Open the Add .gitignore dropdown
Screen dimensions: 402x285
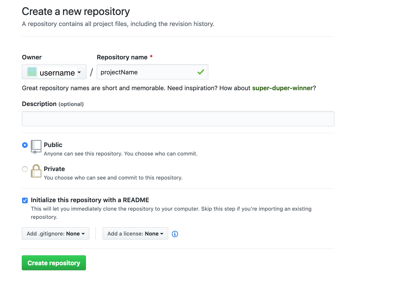click(x=55, y=234)
